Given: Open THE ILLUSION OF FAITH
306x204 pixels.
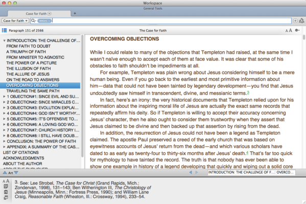Looking at the screenshot, I should pos(29,69).
